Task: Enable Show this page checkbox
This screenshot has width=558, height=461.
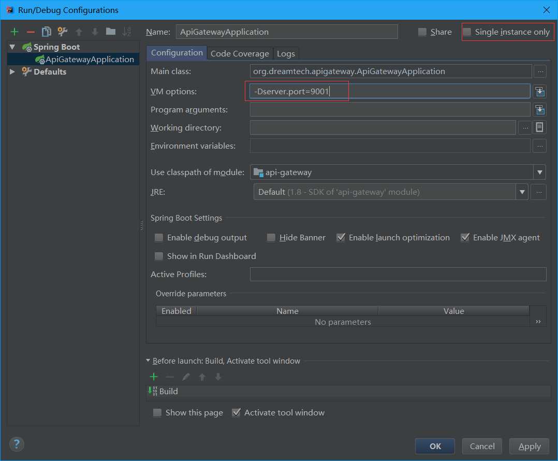Action: click(157, 413)
